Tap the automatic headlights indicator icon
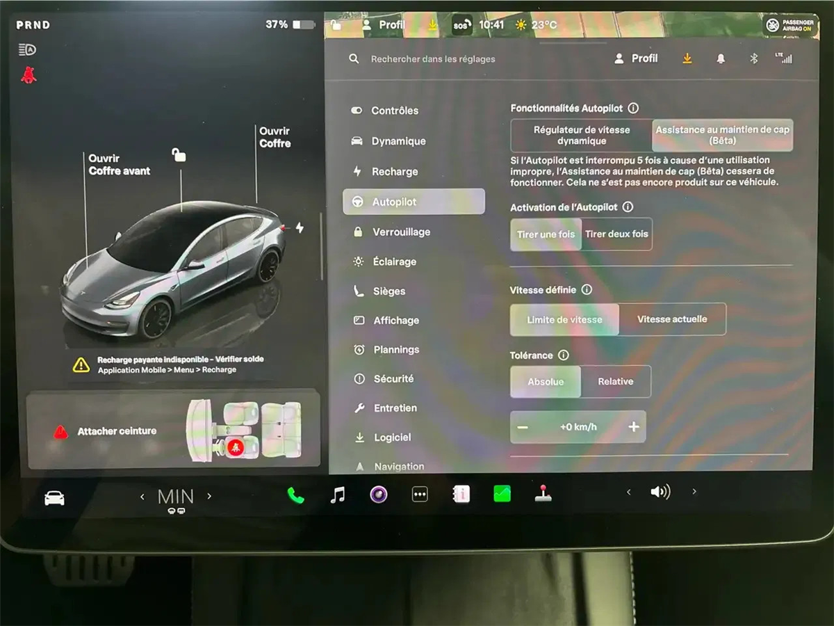834x626 pixels. tap(27, 50)
